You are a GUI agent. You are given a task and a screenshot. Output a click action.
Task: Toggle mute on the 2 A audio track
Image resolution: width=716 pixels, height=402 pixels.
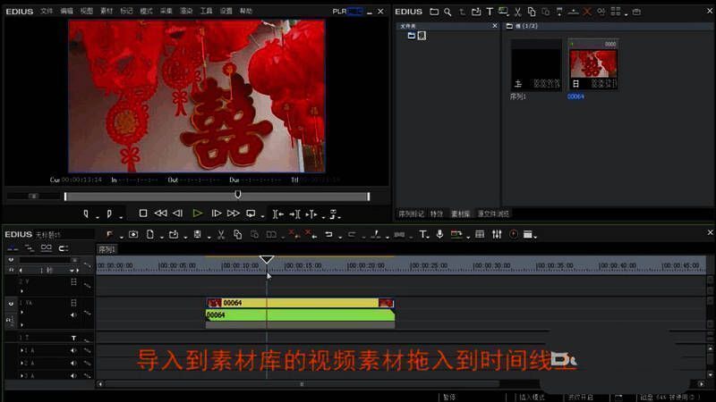click(73, 364)
